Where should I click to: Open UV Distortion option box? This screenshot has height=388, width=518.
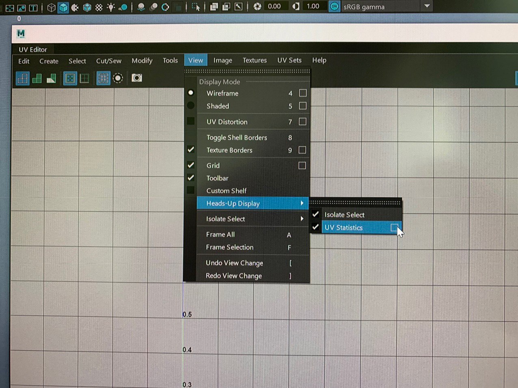click(x=302, y=121)
